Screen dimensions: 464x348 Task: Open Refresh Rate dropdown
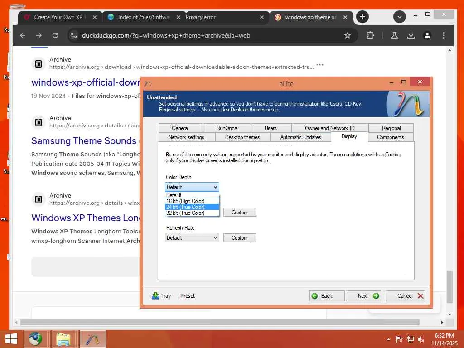coord(192,238)
